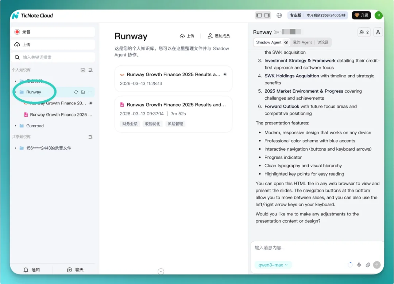394x284 pixels.
Task: Click the 升级 upgrade button
Action: tap(361, 15)
